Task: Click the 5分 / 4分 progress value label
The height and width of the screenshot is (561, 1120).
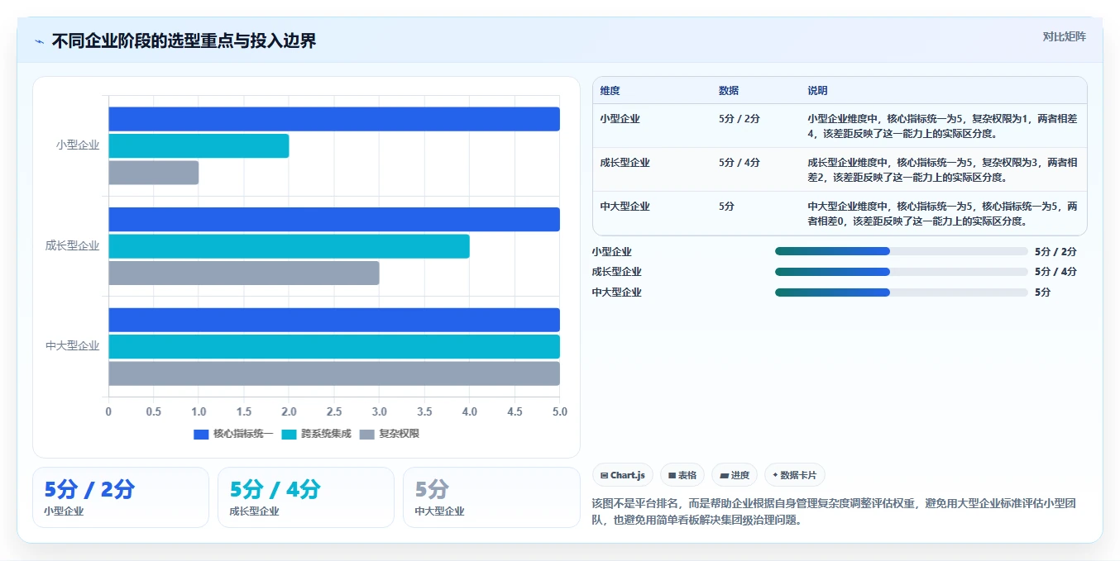Action: click(x=1055, y=271)
